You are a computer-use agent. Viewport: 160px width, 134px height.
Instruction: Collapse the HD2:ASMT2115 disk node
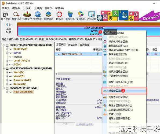tap(4, 88)
